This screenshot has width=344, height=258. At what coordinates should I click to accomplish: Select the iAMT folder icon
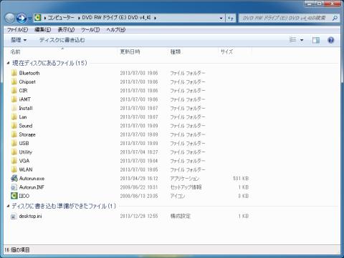14,99
